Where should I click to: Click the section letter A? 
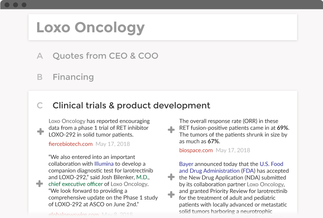[x=40, y=56]
